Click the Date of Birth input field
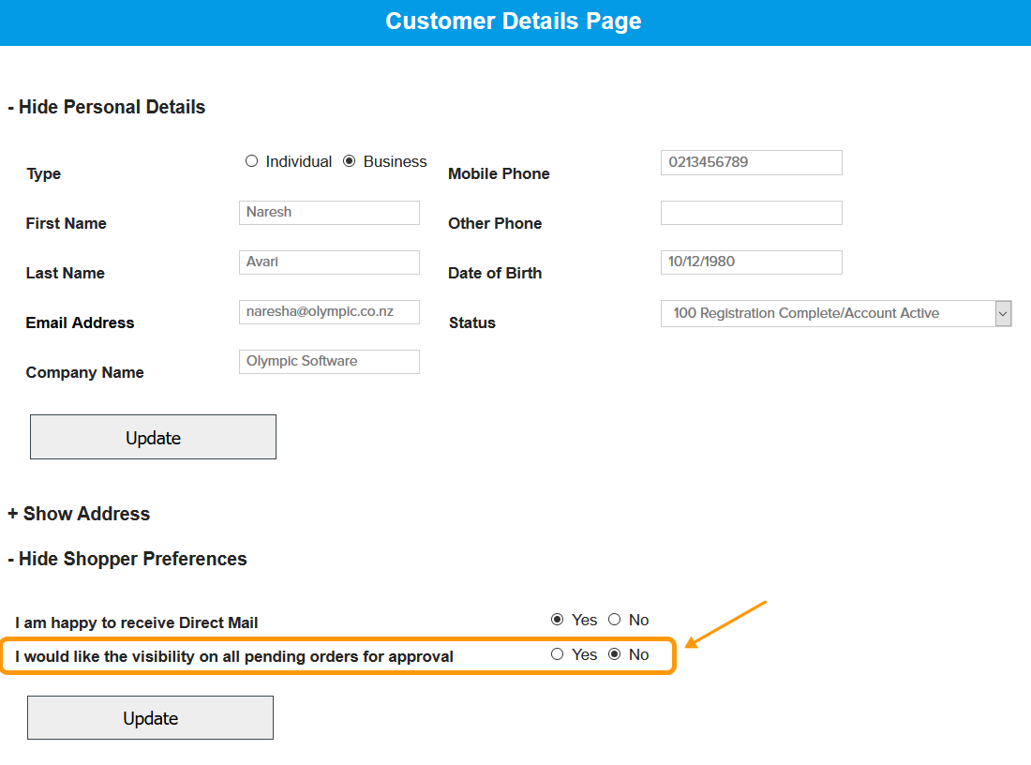 tap(751, 262)
